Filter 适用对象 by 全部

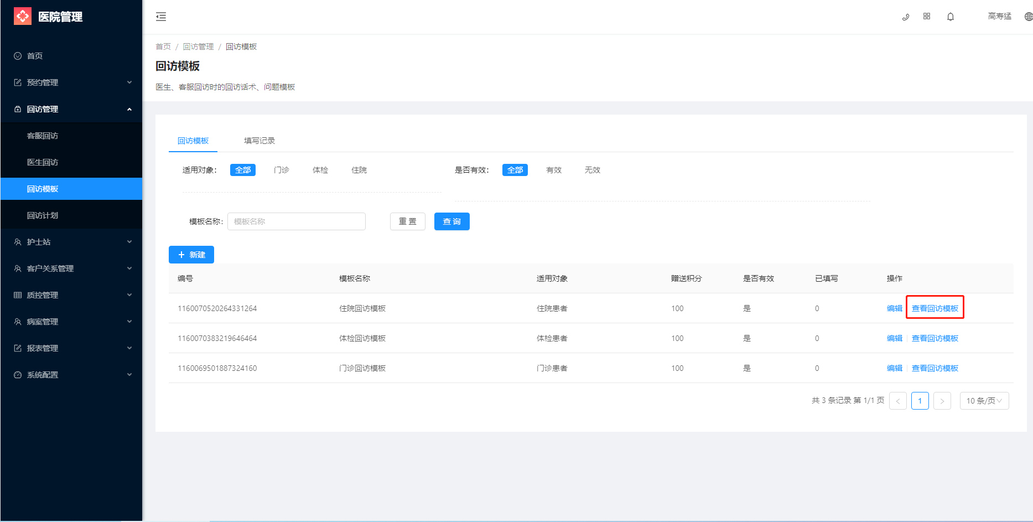click(243, 170)
